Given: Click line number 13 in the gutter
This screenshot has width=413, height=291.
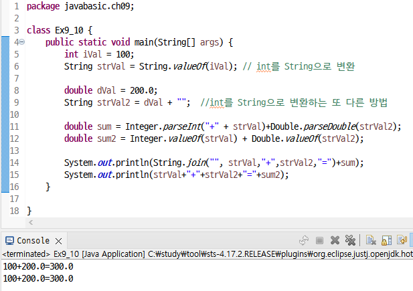Looking at the screenshot, I should [x=15, y=151].
